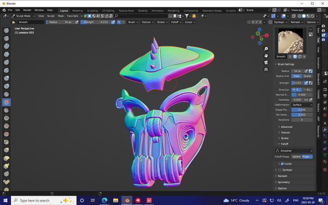Image resolution: width=328 pixels, height=205 pixels.
Task: Click the pan hand icon in viewport
Action: 266,55
